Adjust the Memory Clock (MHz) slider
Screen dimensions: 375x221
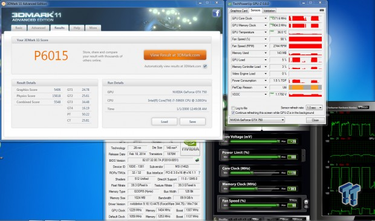click(255, 189)
